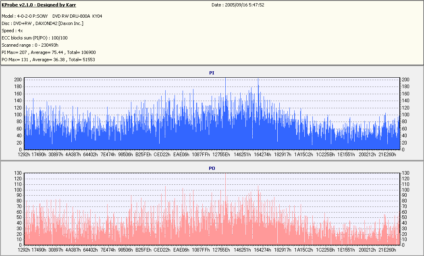Image resolution: width=424 pixels, height=256 pixels.
Task: Click the CED22h label under PI chart
Action: point(162,155)
